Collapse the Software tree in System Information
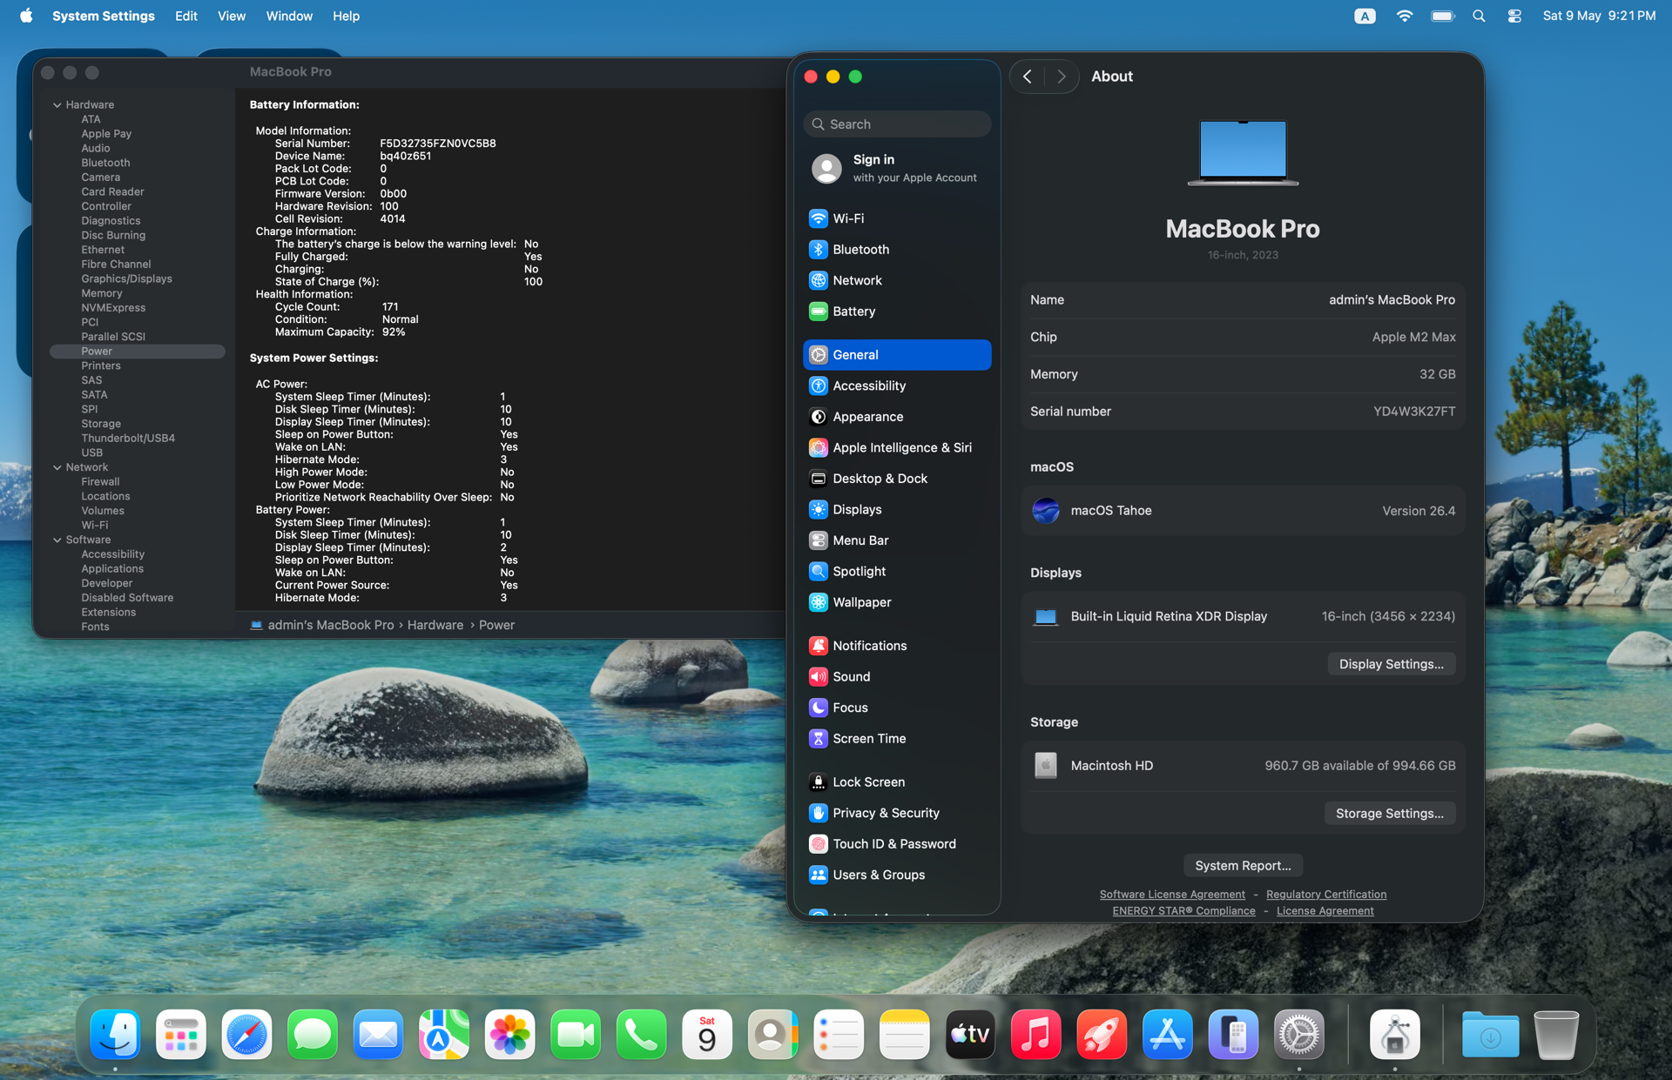 coord(57,540)
